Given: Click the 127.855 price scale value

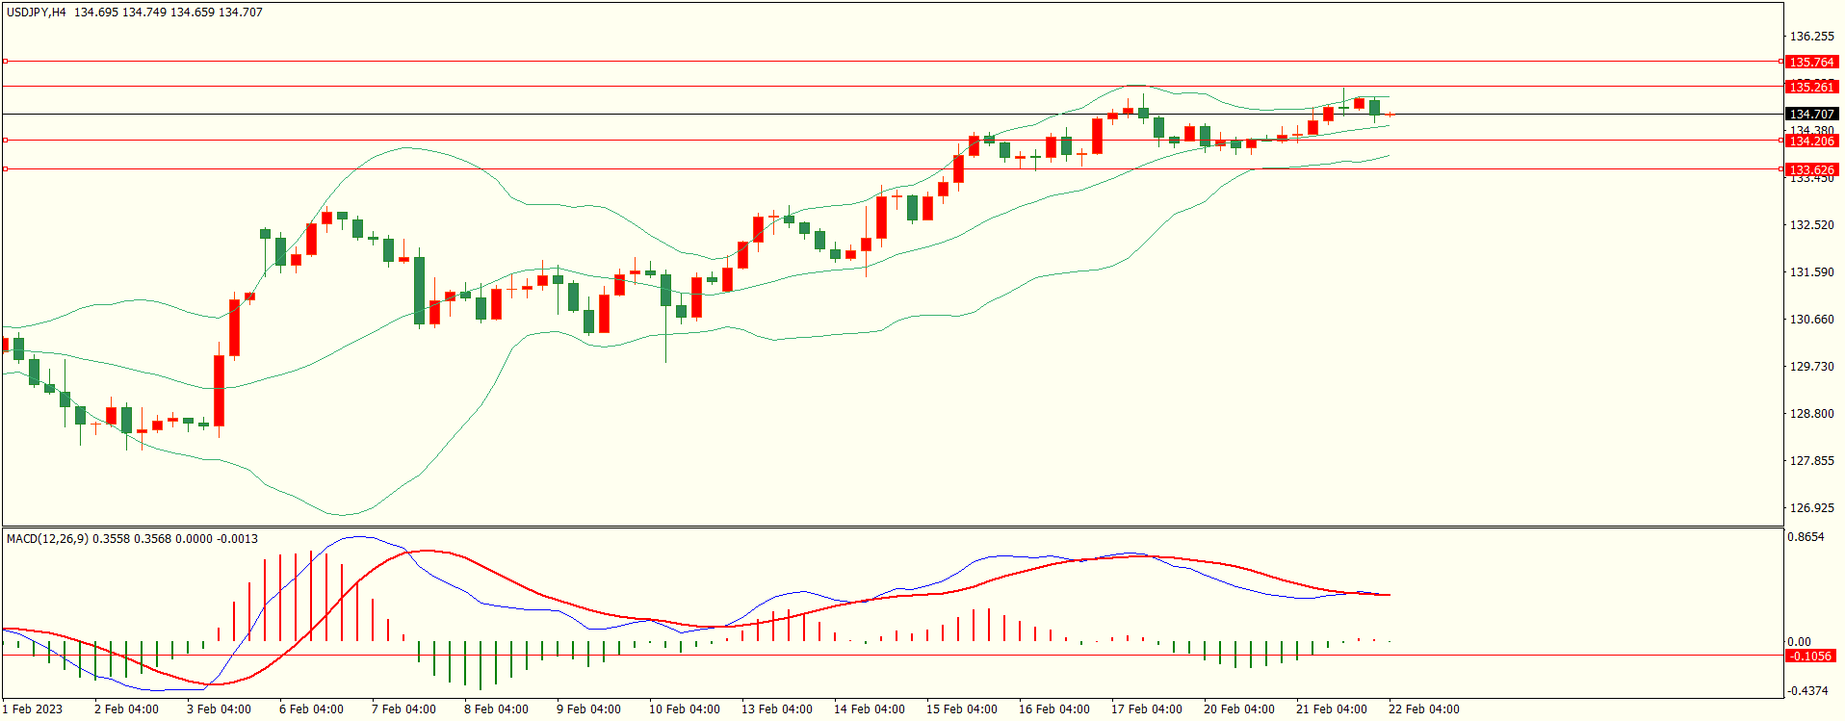Looking at the screenshot, I should click(x=1811, y=461).
